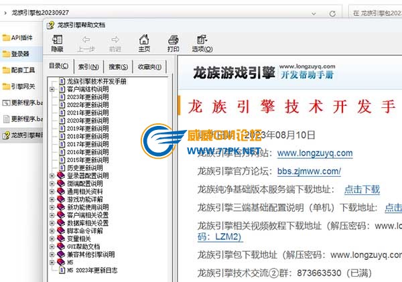This screenshot has height=282, width=402.
Task: Click the 上一步 back arrow icon
Action: point(86,40)
